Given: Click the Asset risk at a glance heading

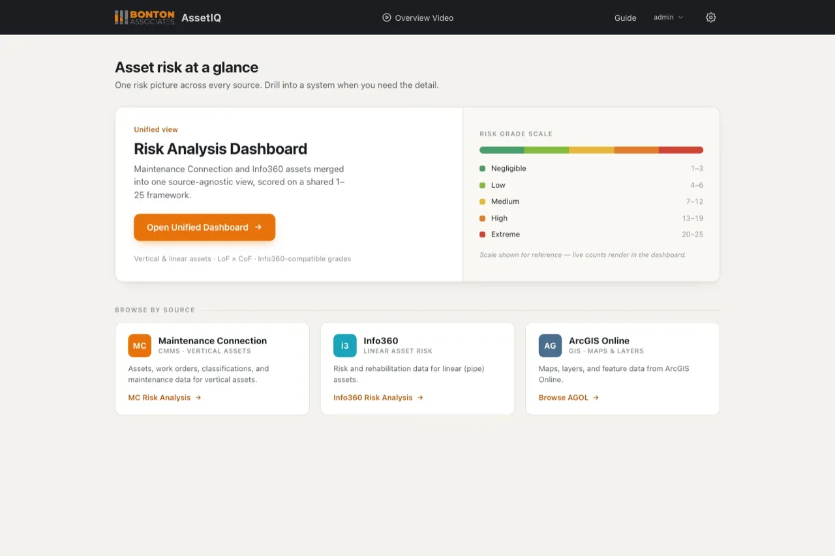Looking at the screenshot, I should point(187,67).
